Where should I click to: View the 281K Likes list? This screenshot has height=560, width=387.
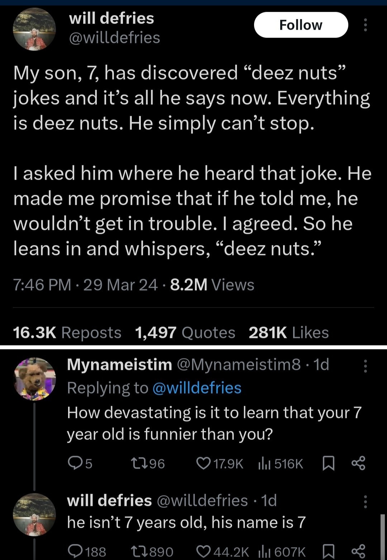(x=288, y=333)
